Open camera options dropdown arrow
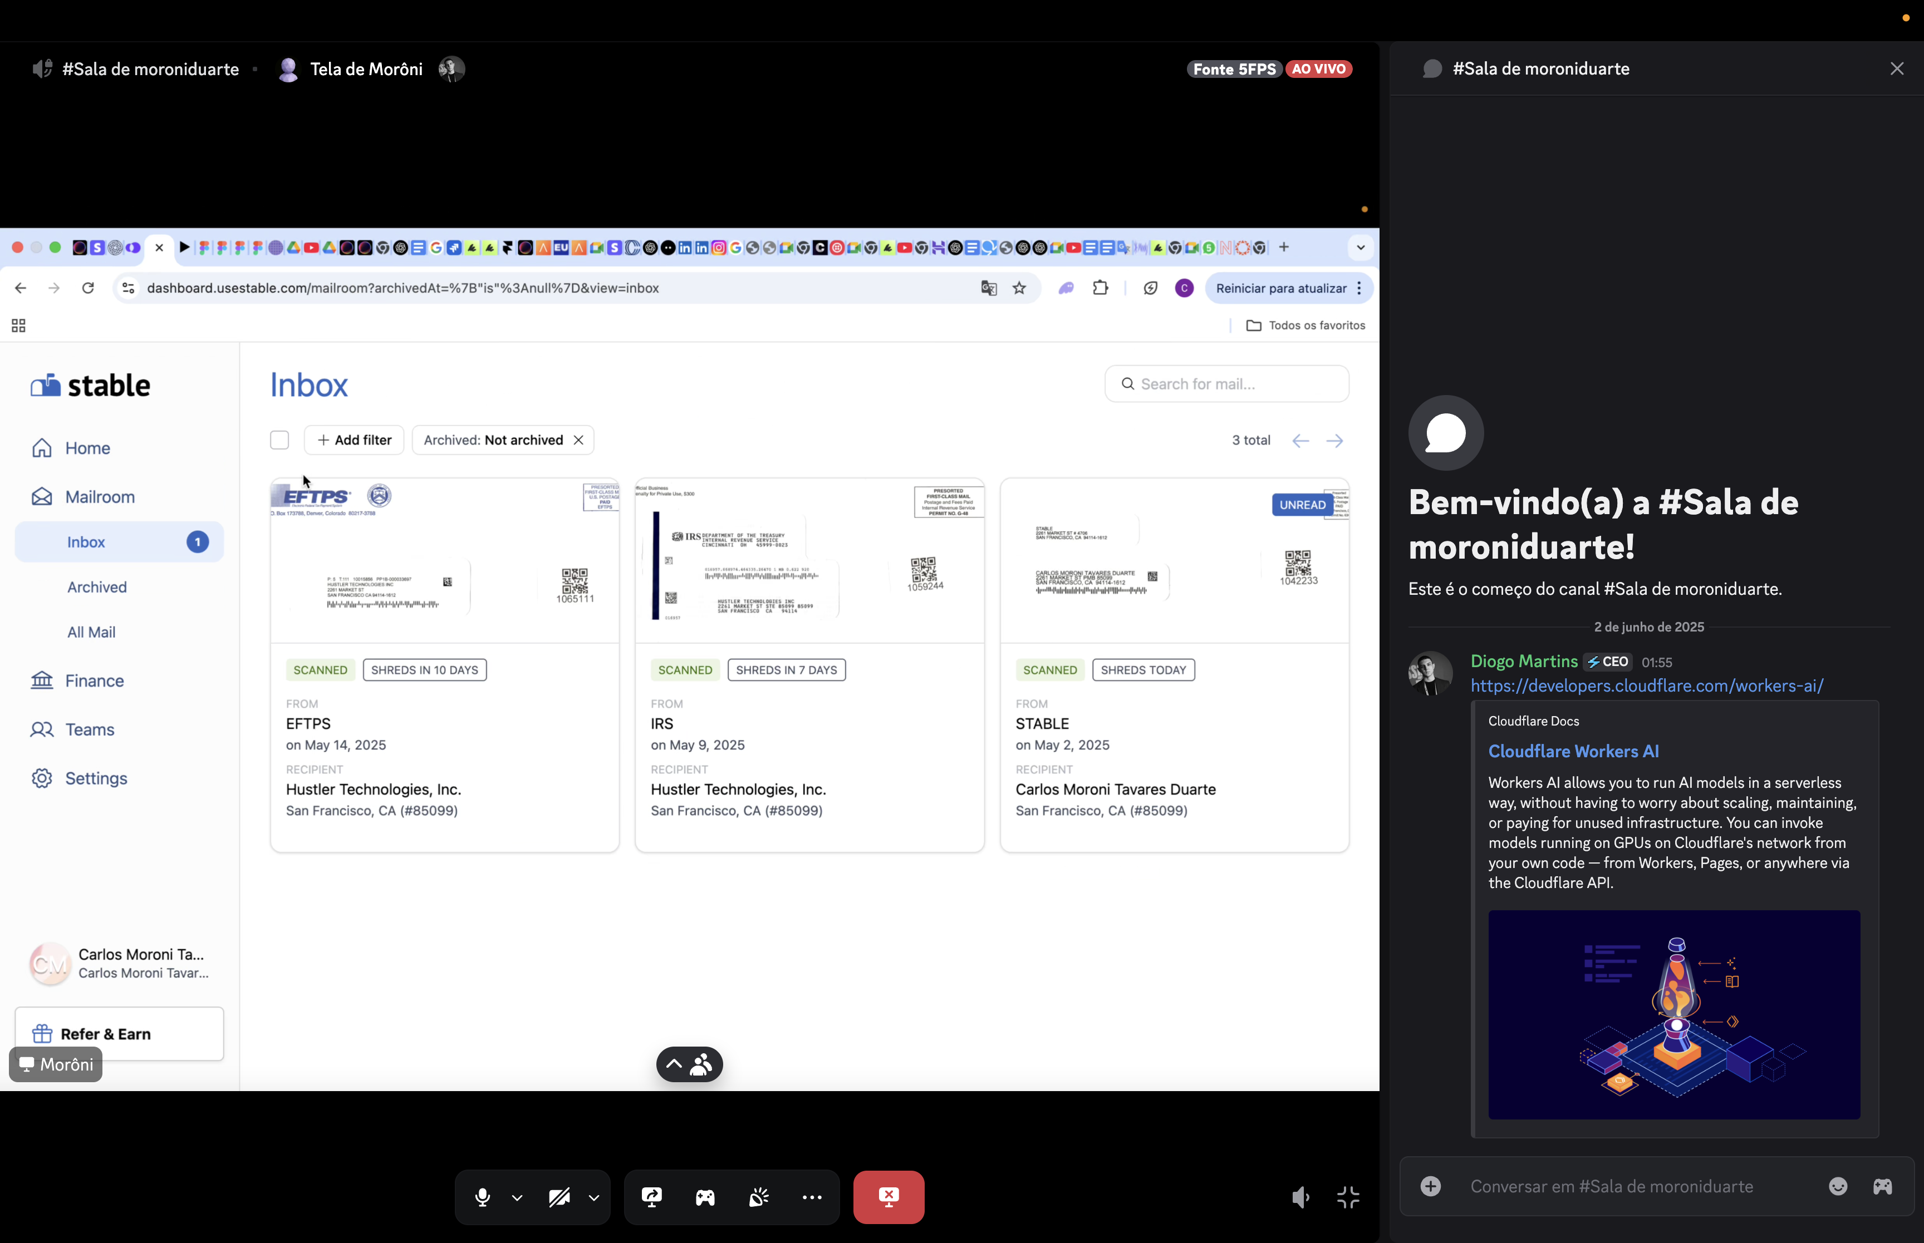Viewport: 1924px width, 1243px height. coord(594,1198)
